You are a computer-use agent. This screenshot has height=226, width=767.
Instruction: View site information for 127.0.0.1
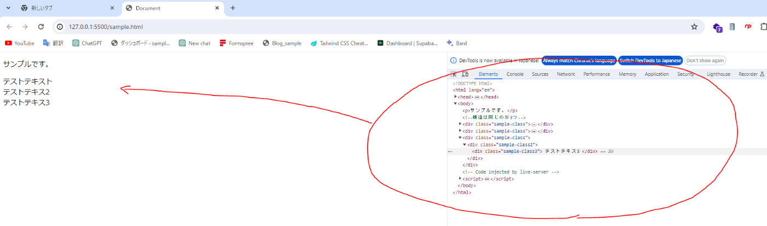[x=61, y=27]
